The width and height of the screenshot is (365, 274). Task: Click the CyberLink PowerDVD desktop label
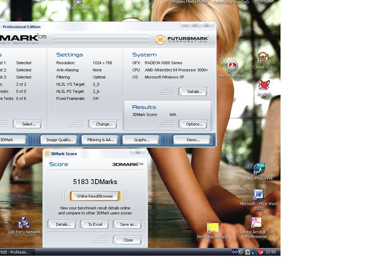(231, 2)
